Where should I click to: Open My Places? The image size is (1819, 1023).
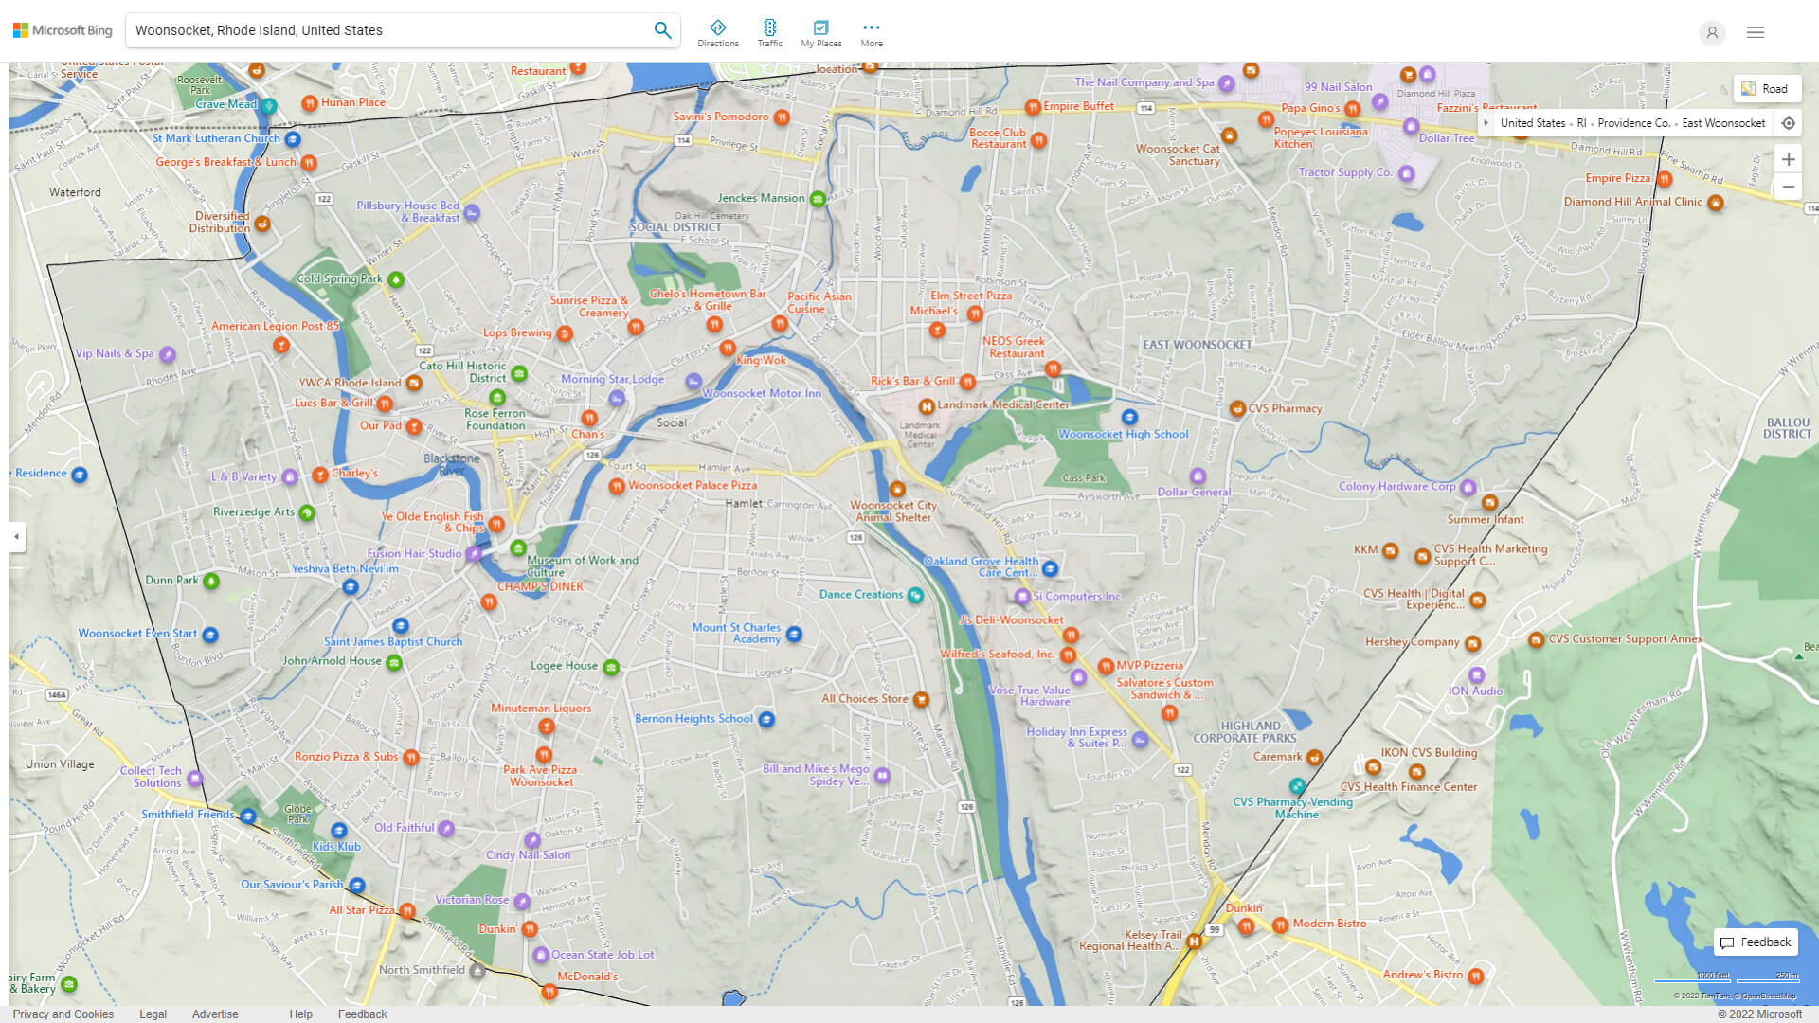coord(820,29)
